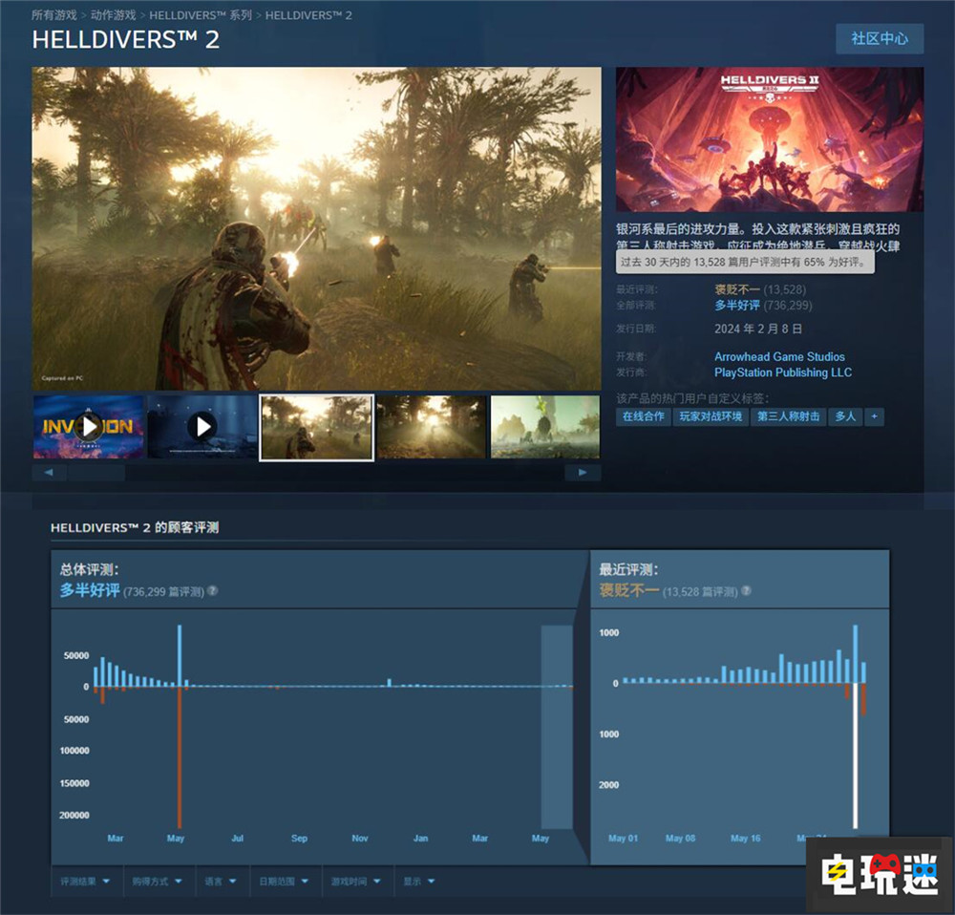Play the second trailer video thumbnail
The image size is (955, 915).
coord(202,426)
